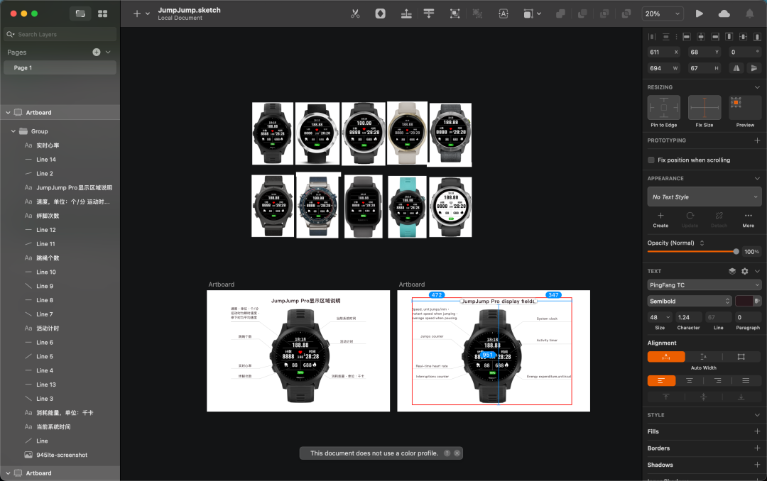Collapse the Group layer tree
767x481 pixels.
pos(13,131)
